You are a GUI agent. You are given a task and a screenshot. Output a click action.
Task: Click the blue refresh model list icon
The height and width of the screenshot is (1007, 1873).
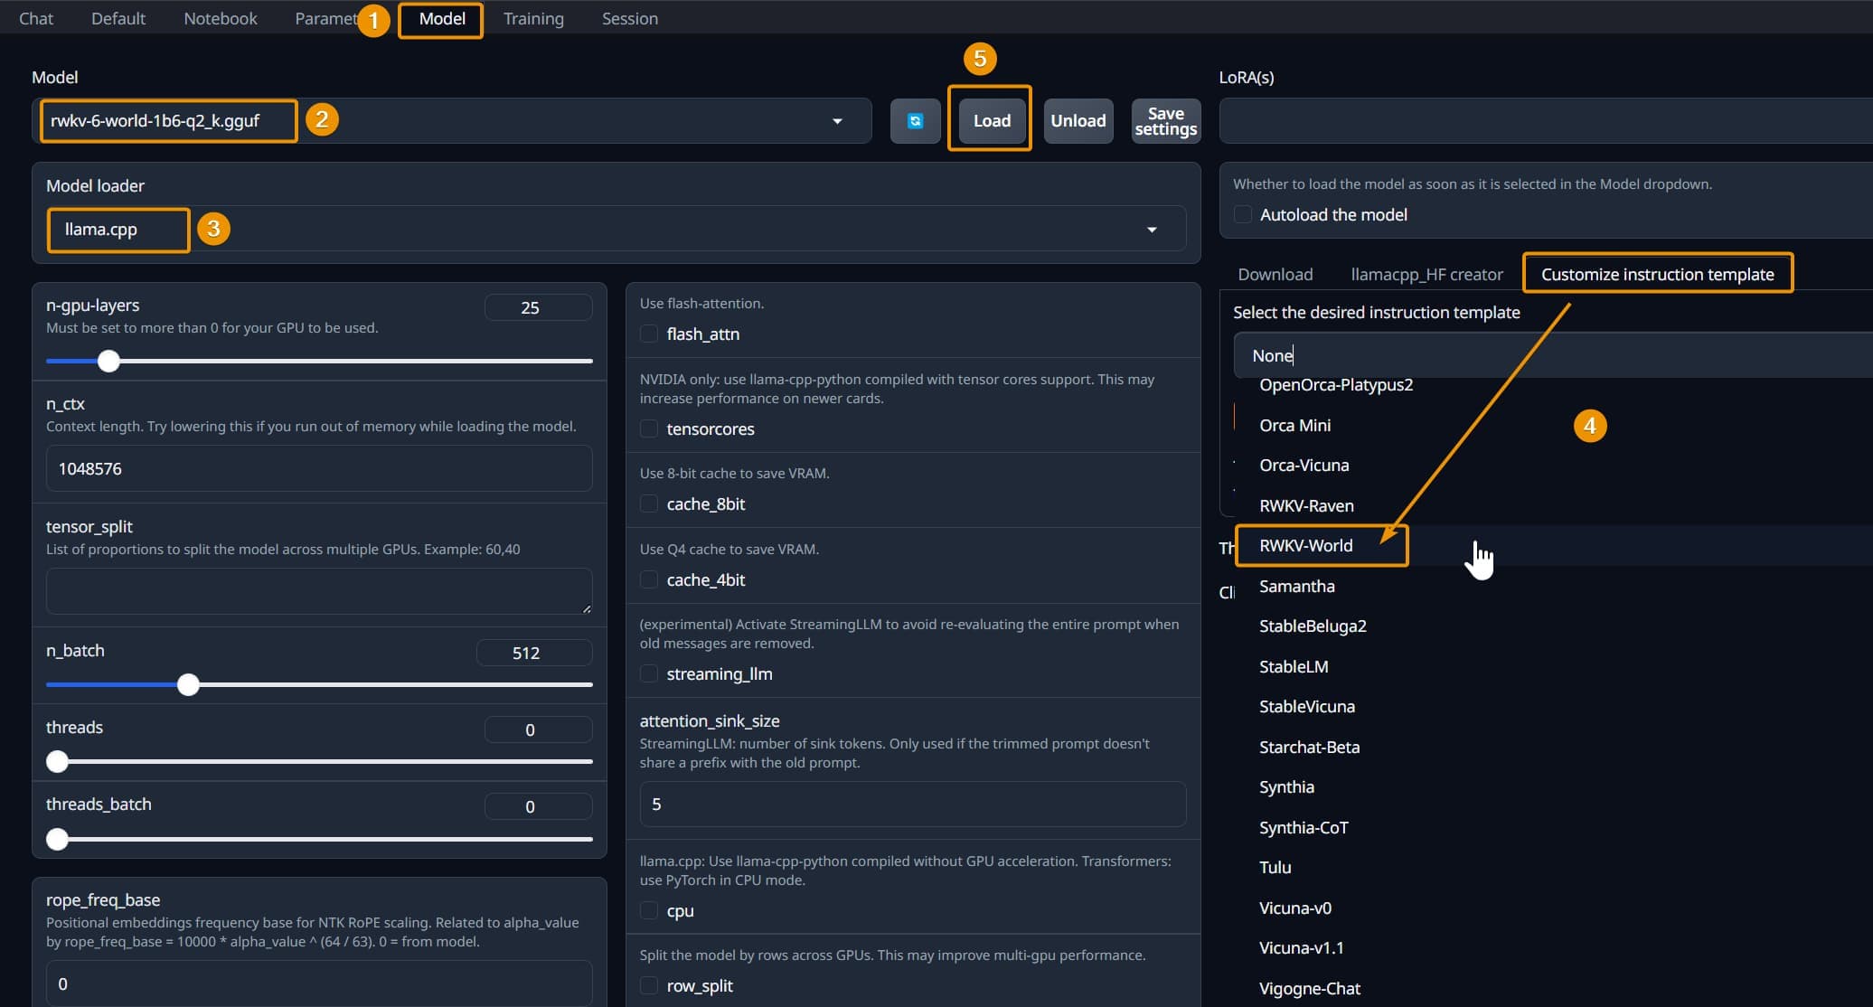(x=915, y=120)
